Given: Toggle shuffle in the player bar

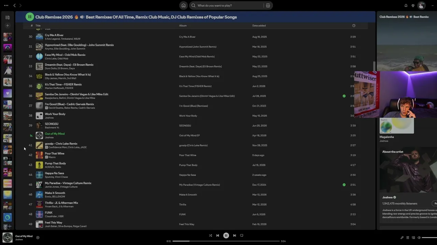Looking at the screenshot, I should pos(210,235).
